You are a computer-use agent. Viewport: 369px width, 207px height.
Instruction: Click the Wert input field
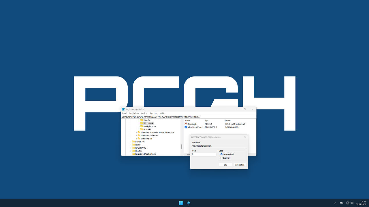[204, 154]
